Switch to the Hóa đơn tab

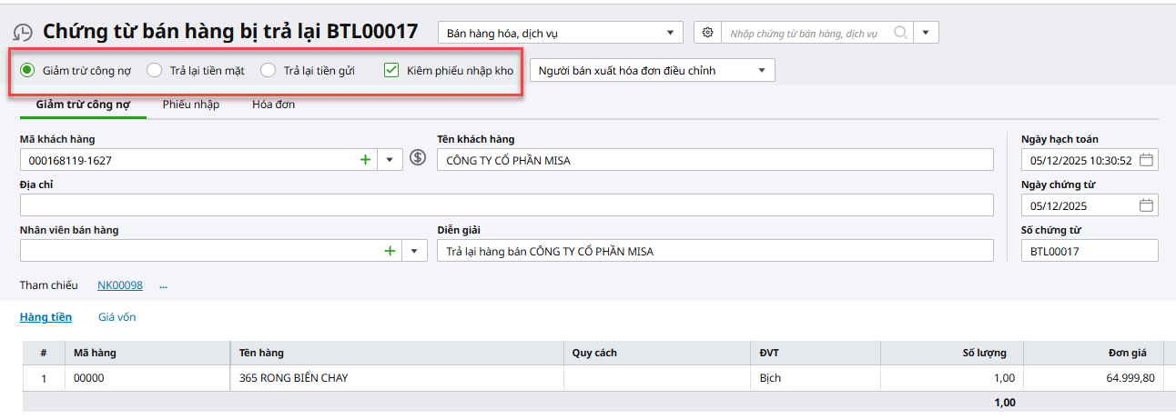click(x=273, y=105)
